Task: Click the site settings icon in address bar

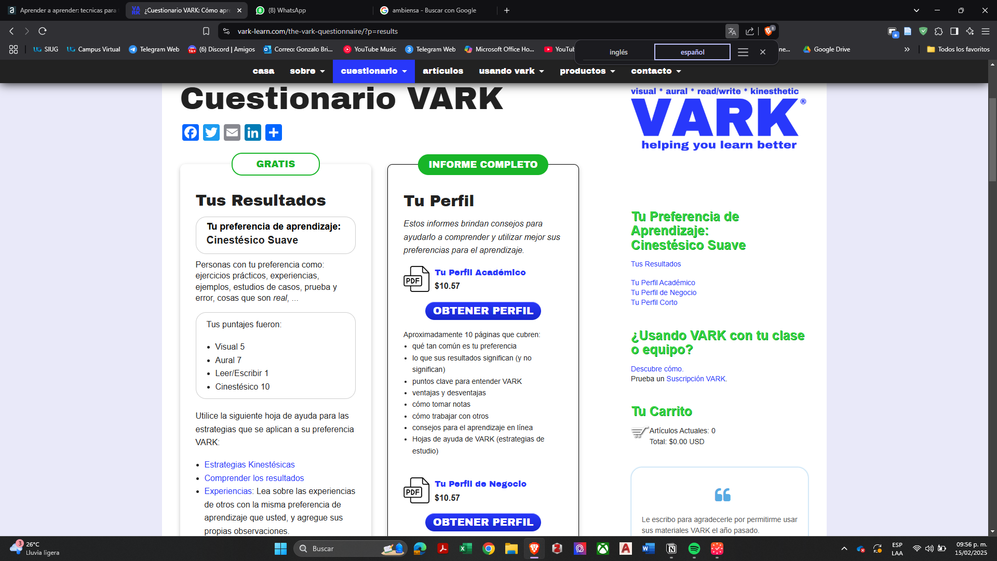Action: [226, 31]
